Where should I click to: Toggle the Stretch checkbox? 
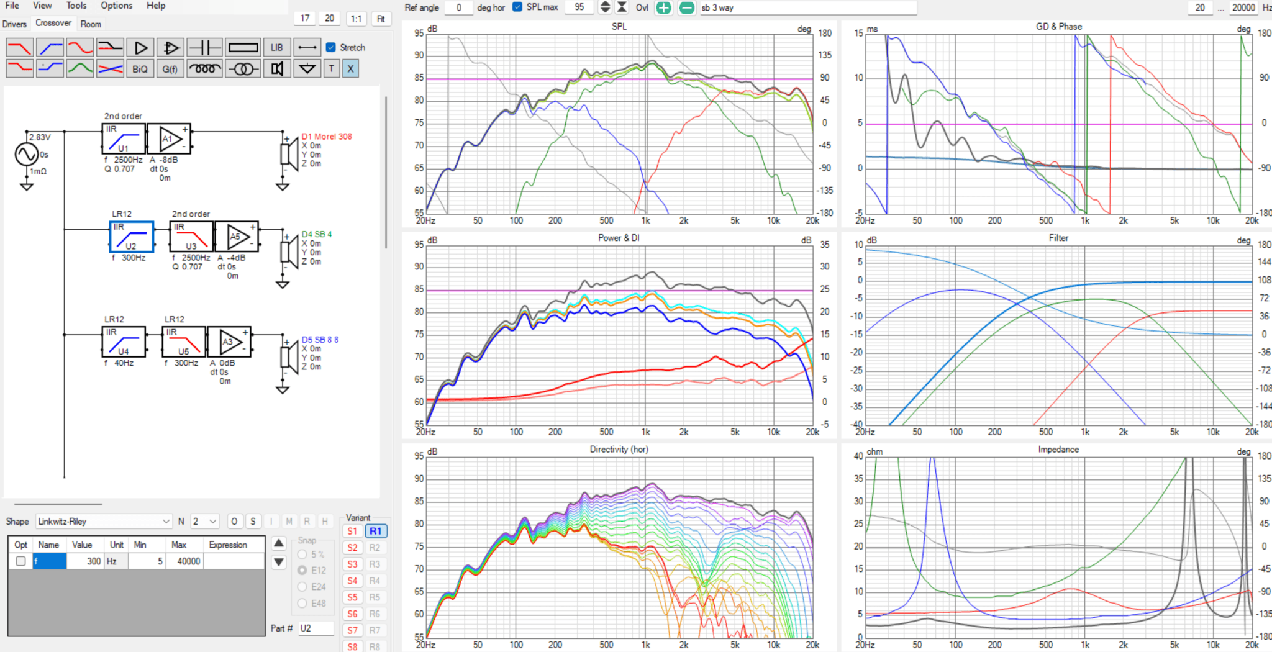pos(331,47)
